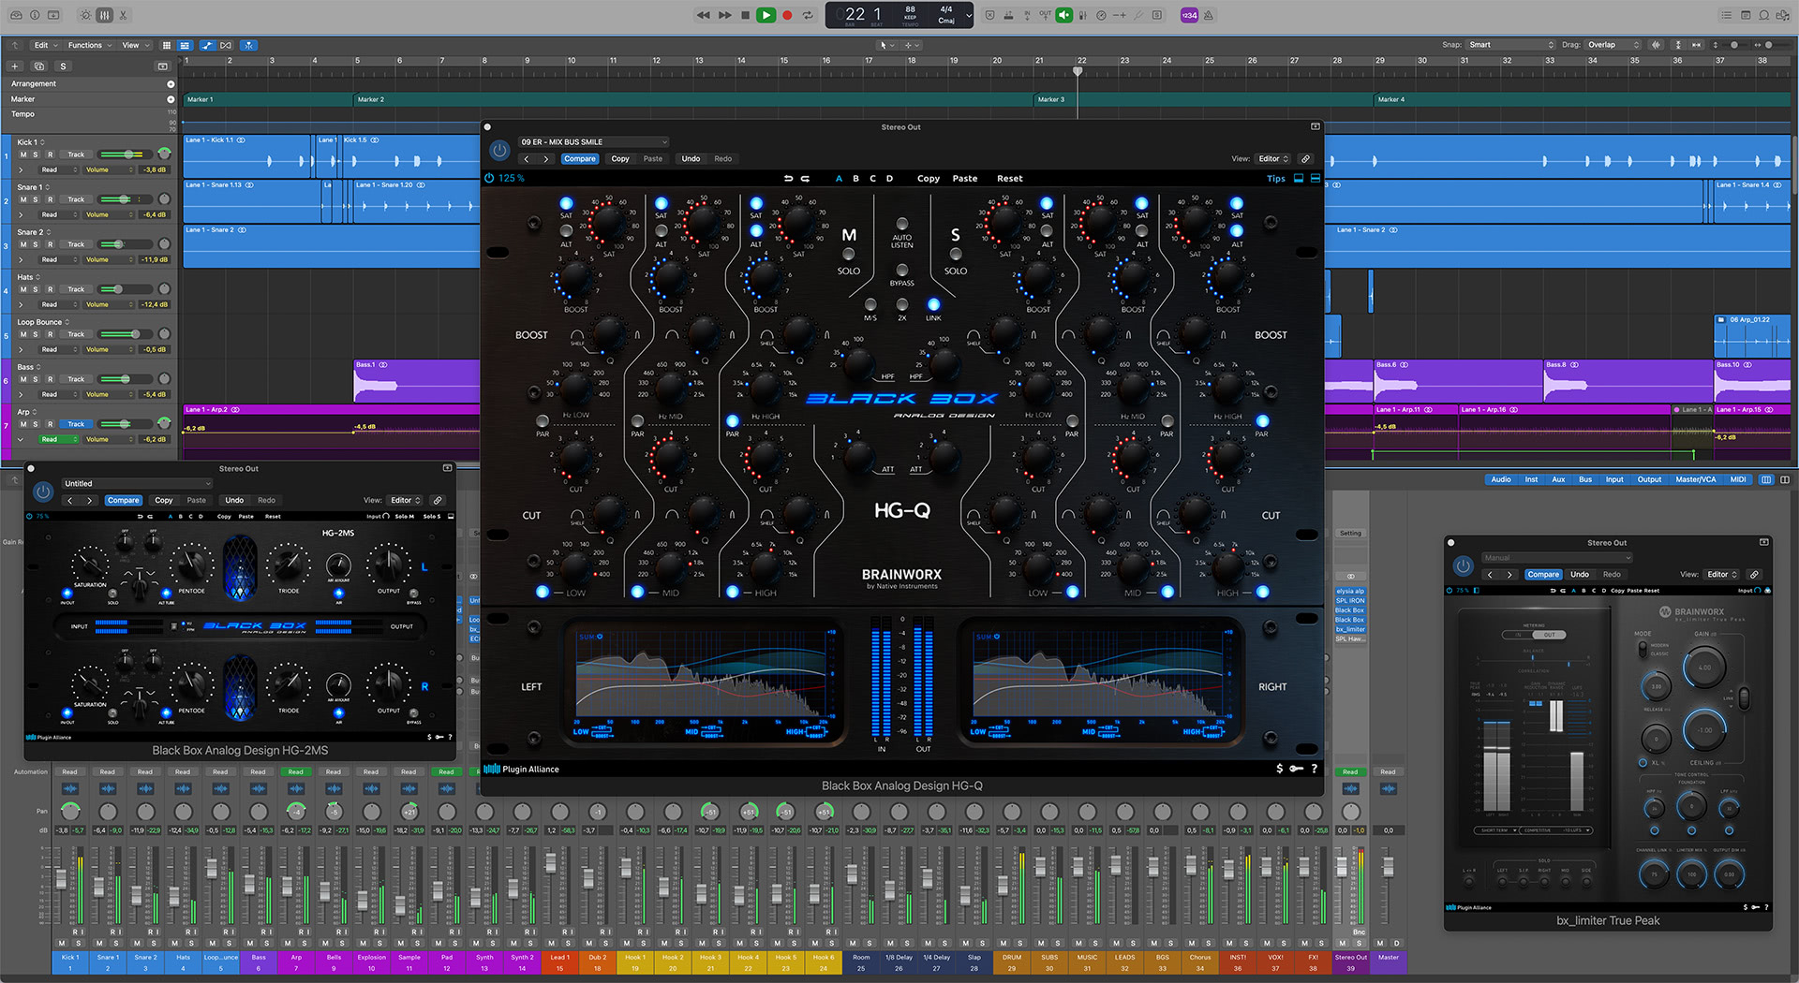Toggle the HG-Q plugin power button

pos(499,150)
